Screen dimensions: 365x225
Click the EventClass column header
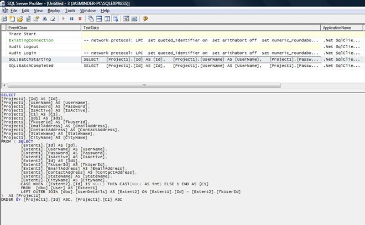point(44,28)
